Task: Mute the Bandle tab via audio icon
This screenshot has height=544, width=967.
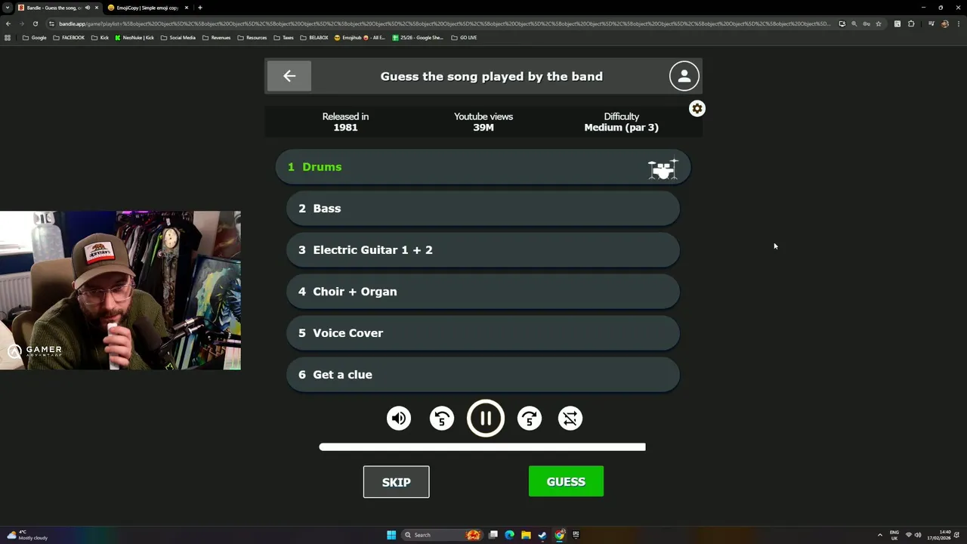Action: coord(88,8)
